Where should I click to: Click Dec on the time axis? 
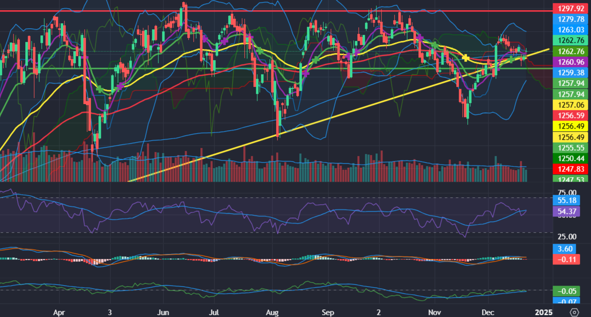[x=489, y=312]
